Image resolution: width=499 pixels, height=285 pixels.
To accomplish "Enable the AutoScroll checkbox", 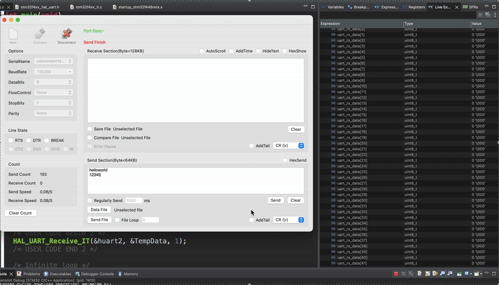I will pos(201,51).
